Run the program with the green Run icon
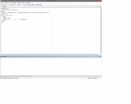 pyautogui.click(x=22, y=5)
